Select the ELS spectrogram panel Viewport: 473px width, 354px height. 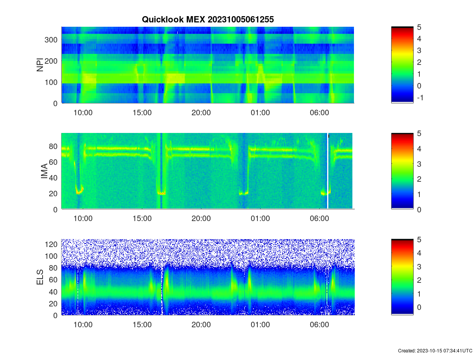pos(208,277)
